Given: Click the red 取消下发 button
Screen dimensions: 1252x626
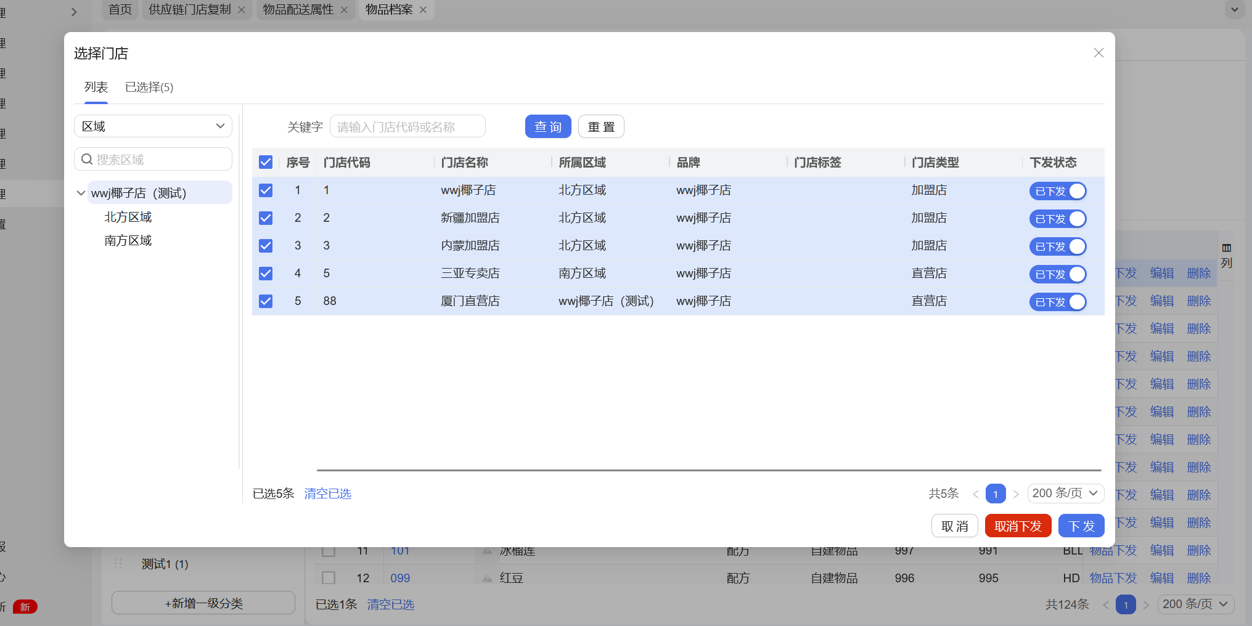Looking at the screenshot, I should tap(1017, 526).
